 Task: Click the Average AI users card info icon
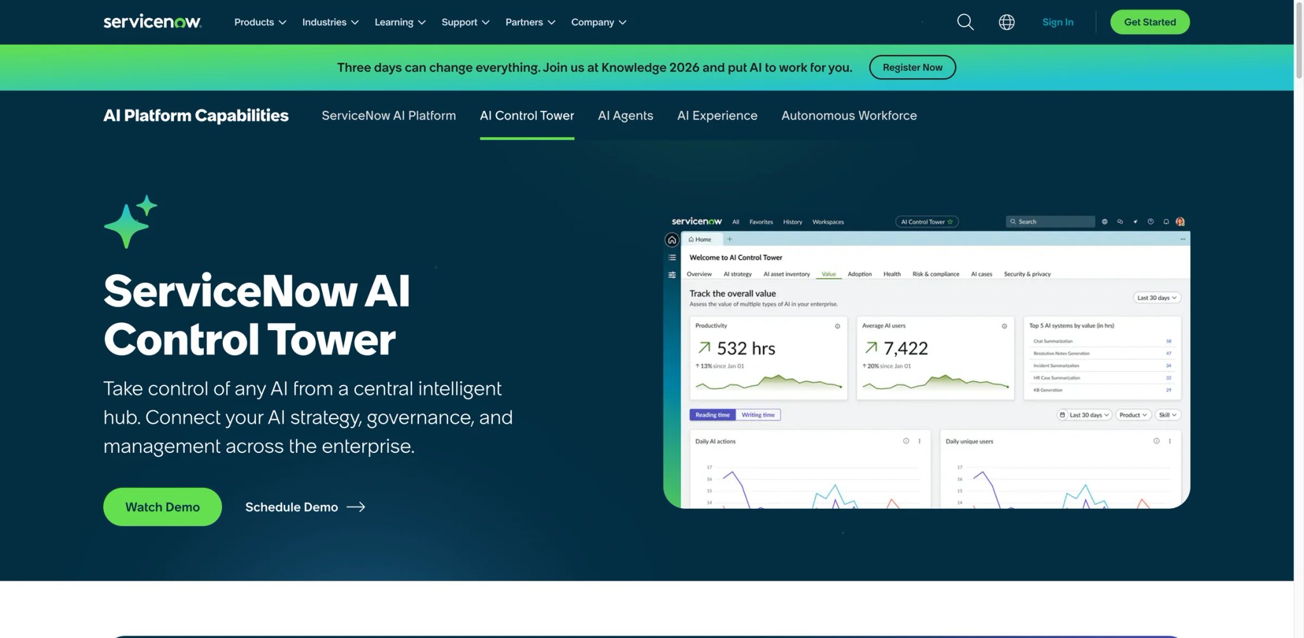click(1004, 326)
